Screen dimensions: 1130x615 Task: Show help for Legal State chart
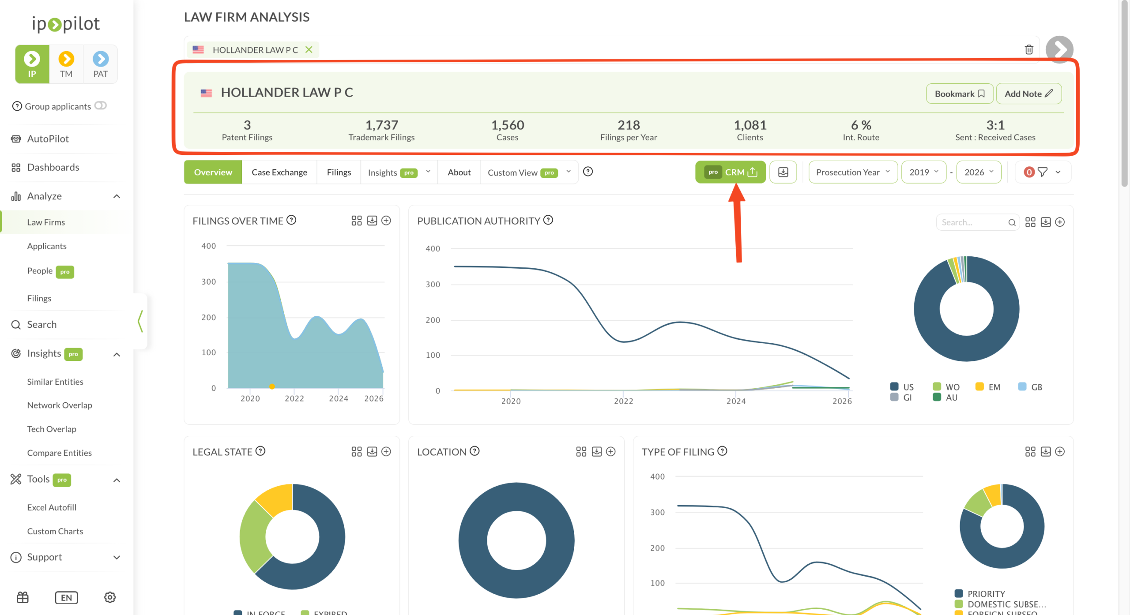(x=260, y=451)
